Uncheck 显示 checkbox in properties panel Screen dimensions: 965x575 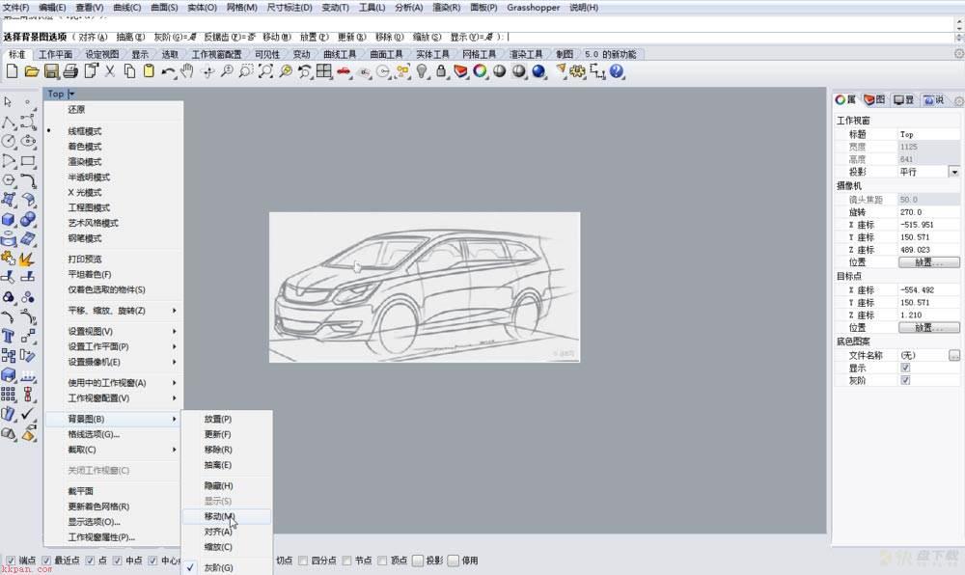905,368
